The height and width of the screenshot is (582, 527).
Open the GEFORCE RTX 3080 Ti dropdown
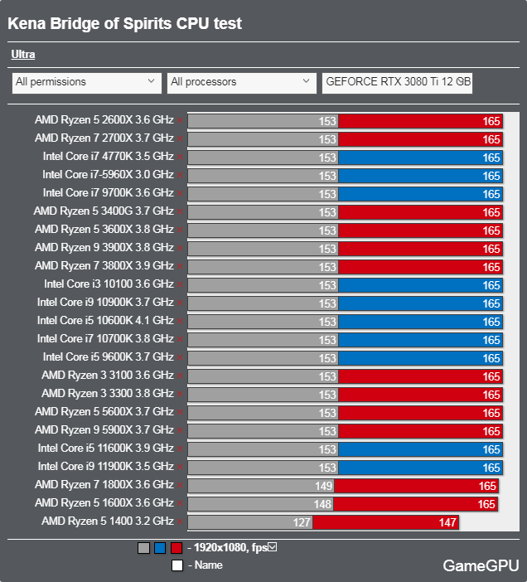point(397,83)
